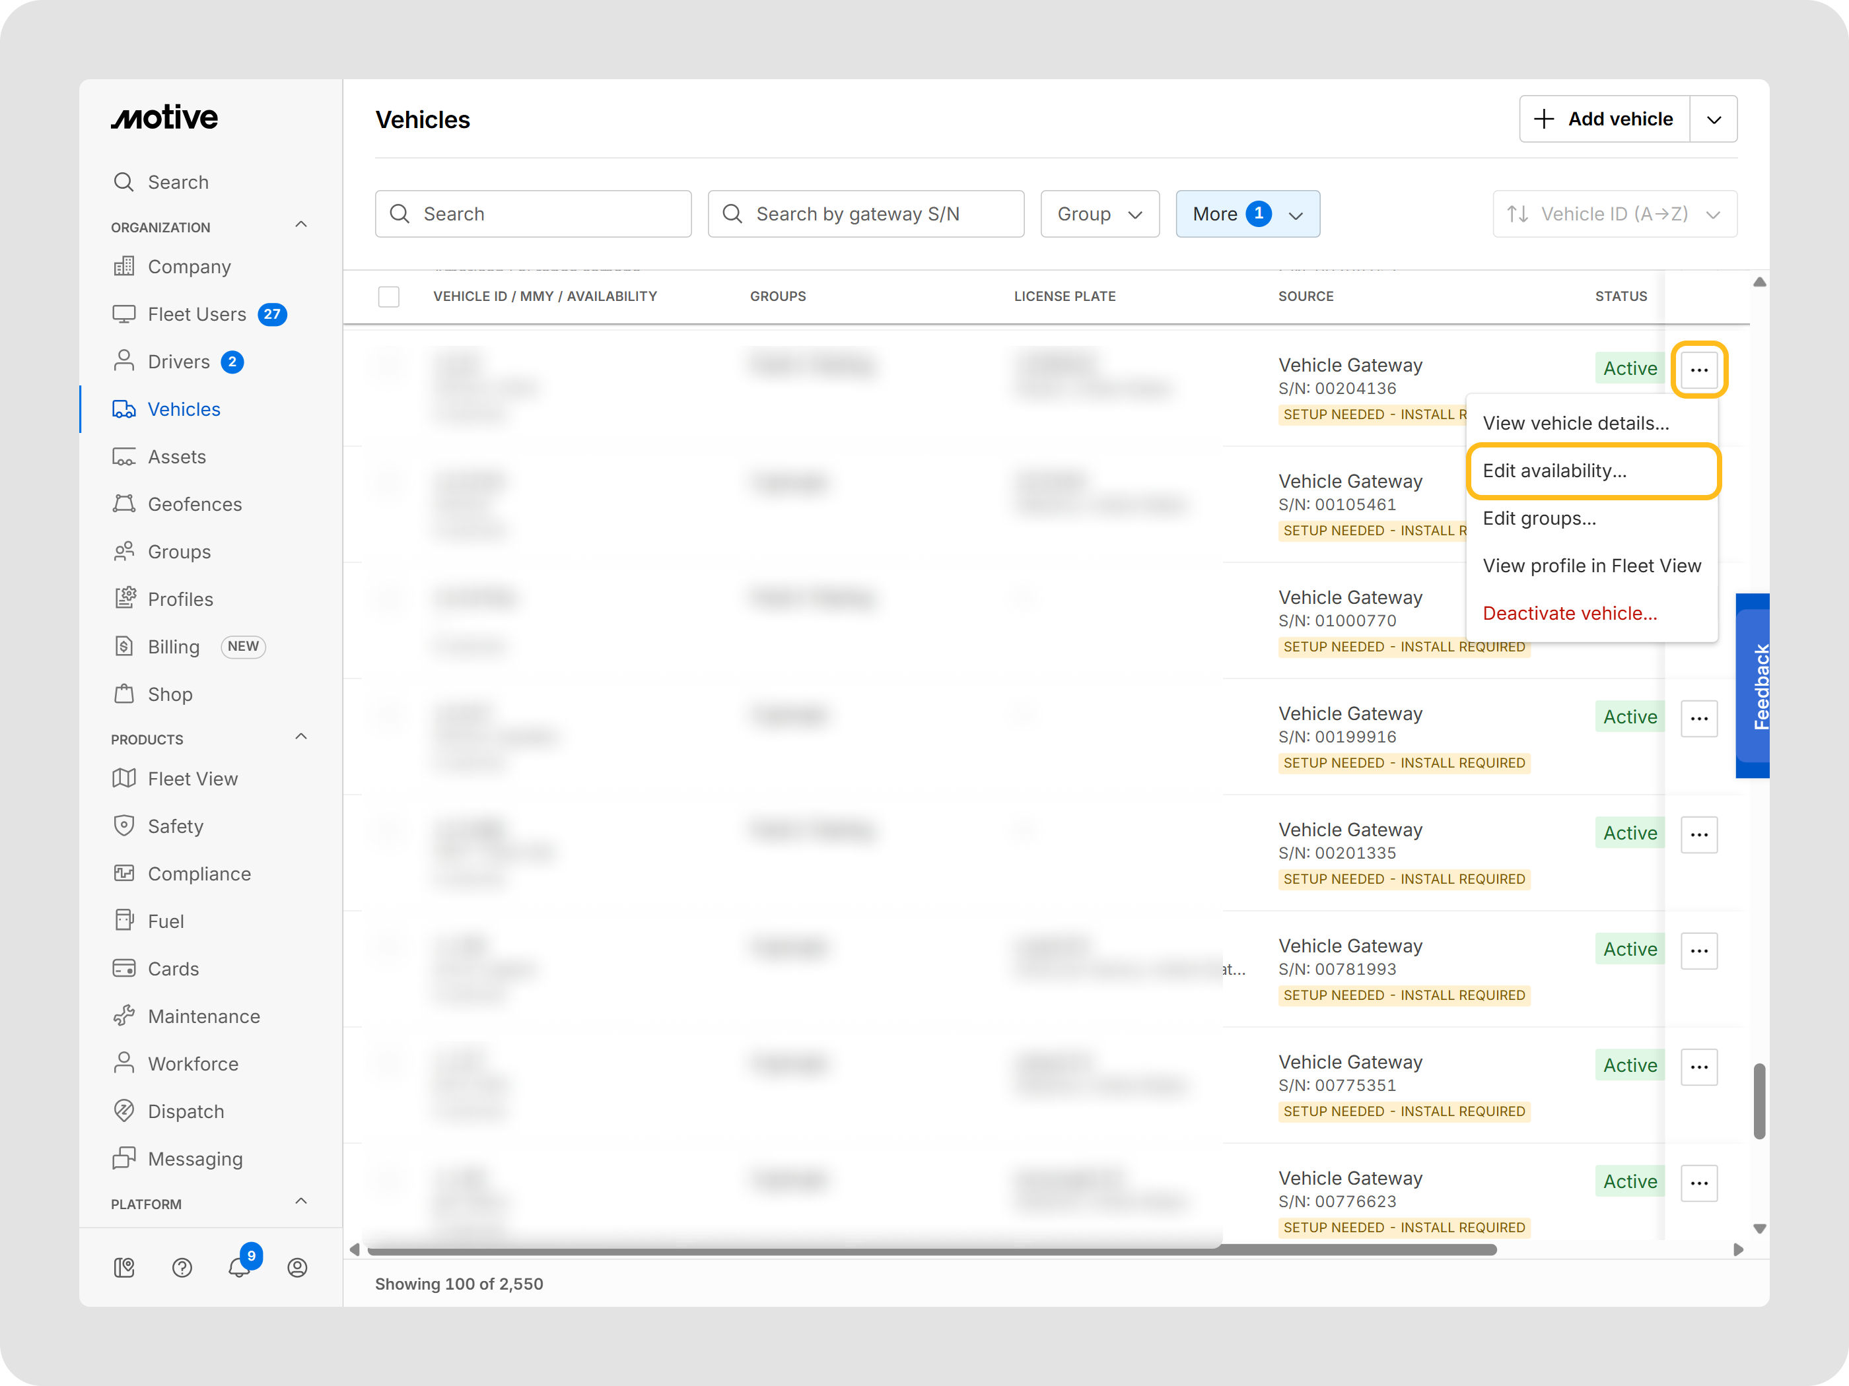1849x1386 pixels.
Task: Click the Add vehicle button
Action: (x=1604, y=119)
